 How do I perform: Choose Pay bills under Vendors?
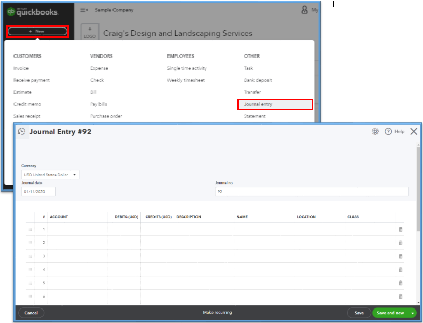tap(98, 104)
